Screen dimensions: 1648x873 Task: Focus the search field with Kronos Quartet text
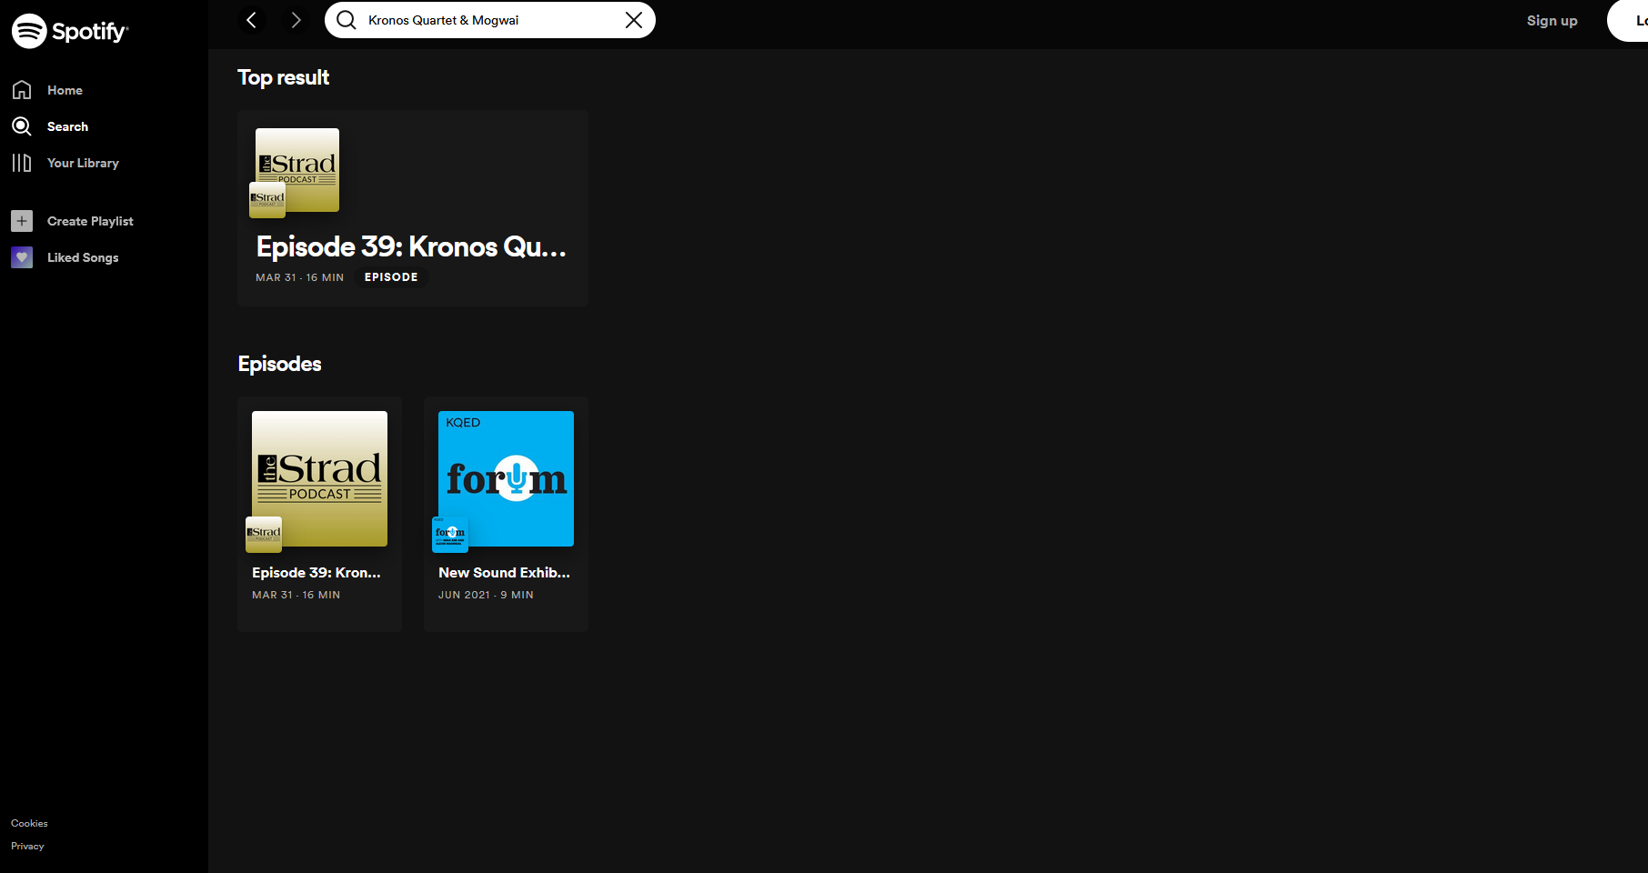coord(491,20)
